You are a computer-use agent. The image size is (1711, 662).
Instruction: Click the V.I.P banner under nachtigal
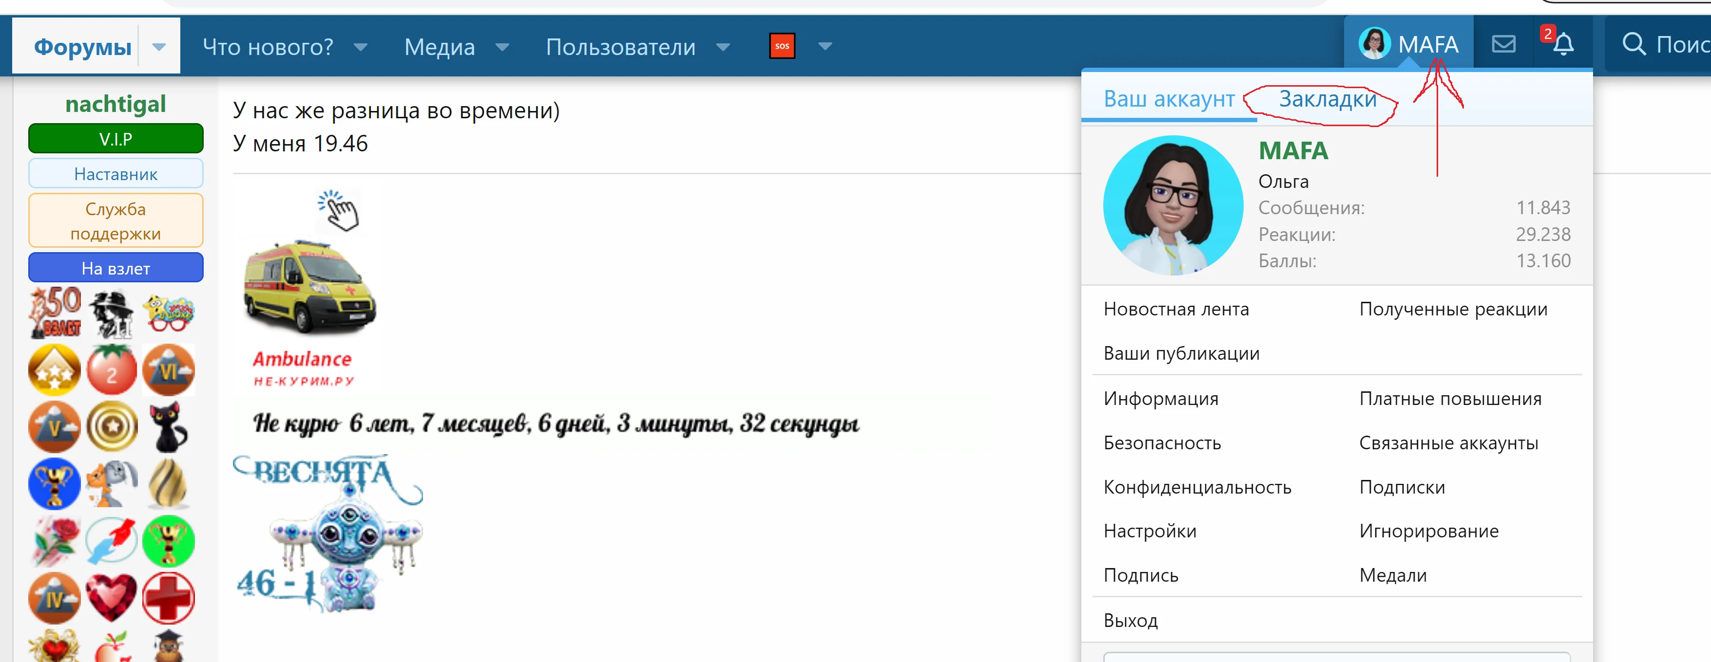(115, 138)
